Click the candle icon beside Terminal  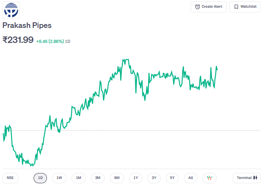[x=255, y=178]
